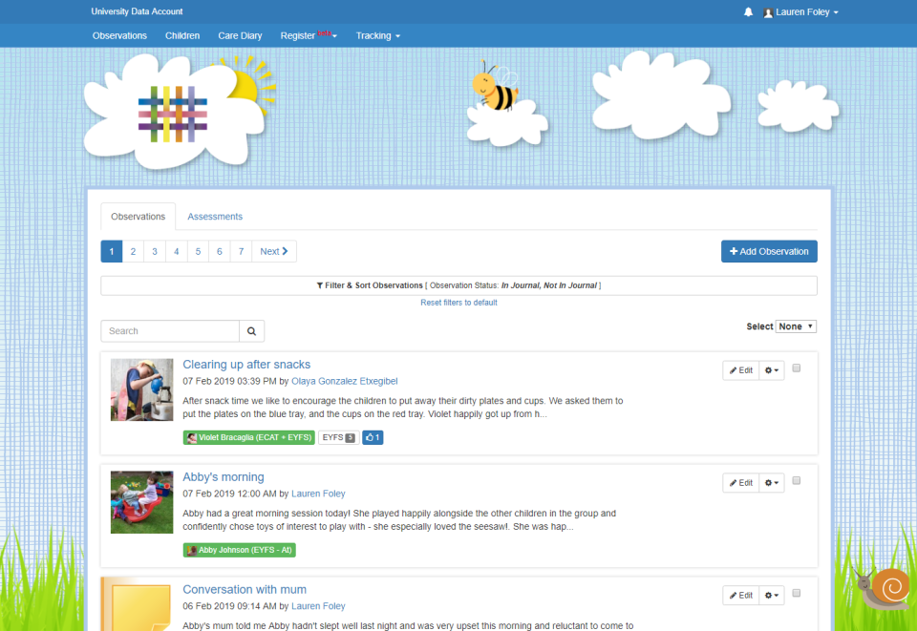Open gear options for Abby's morning
This screenshot has width=917, height=631.
(772, 483)
